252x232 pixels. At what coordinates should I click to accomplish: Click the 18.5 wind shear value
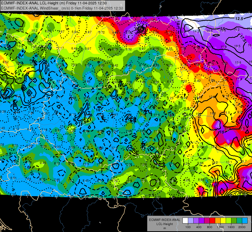(x=237, y=46)
